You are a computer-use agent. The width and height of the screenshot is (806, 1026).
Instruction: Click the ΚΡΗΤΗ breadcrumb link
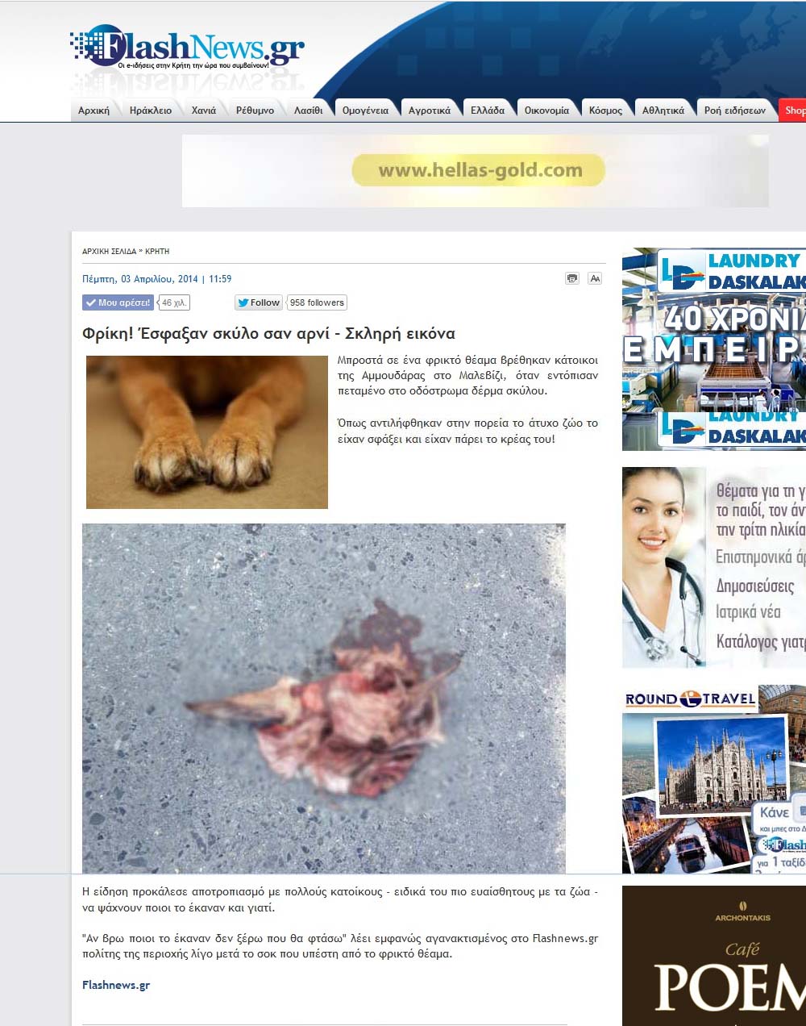point(157,252)
